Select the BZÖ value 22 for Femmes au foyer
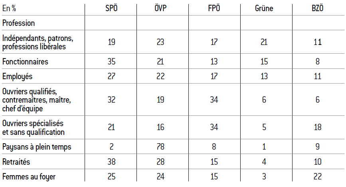346x187 pixels. point(317,177)
